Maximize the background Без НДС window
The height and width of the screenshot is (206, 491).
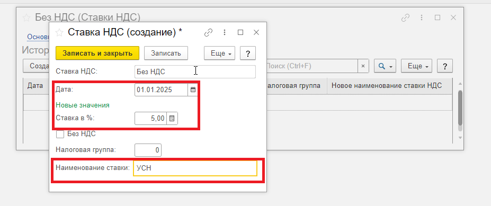(438, 17)
